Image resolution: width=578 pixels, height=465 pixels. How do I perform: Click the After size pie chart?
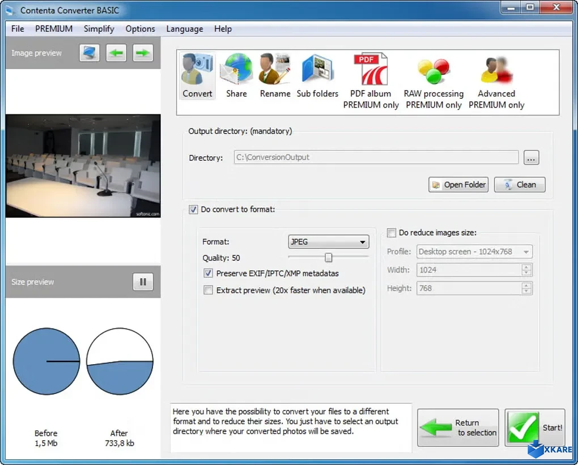120,361
